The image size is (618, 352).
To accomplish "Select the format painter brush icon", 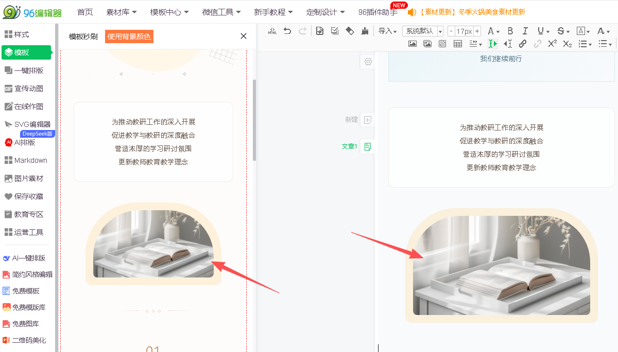I will (365, 31).
